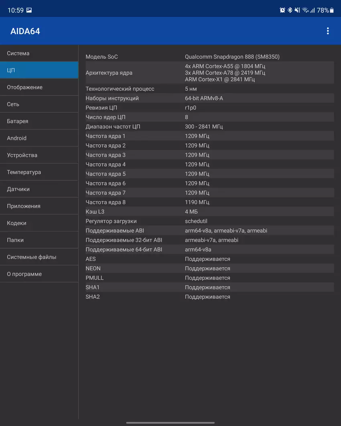The height and width of the screenshot is (426, 341).
Task: Tap the bottom navigation gesture handle
Action: pos(170,422)
